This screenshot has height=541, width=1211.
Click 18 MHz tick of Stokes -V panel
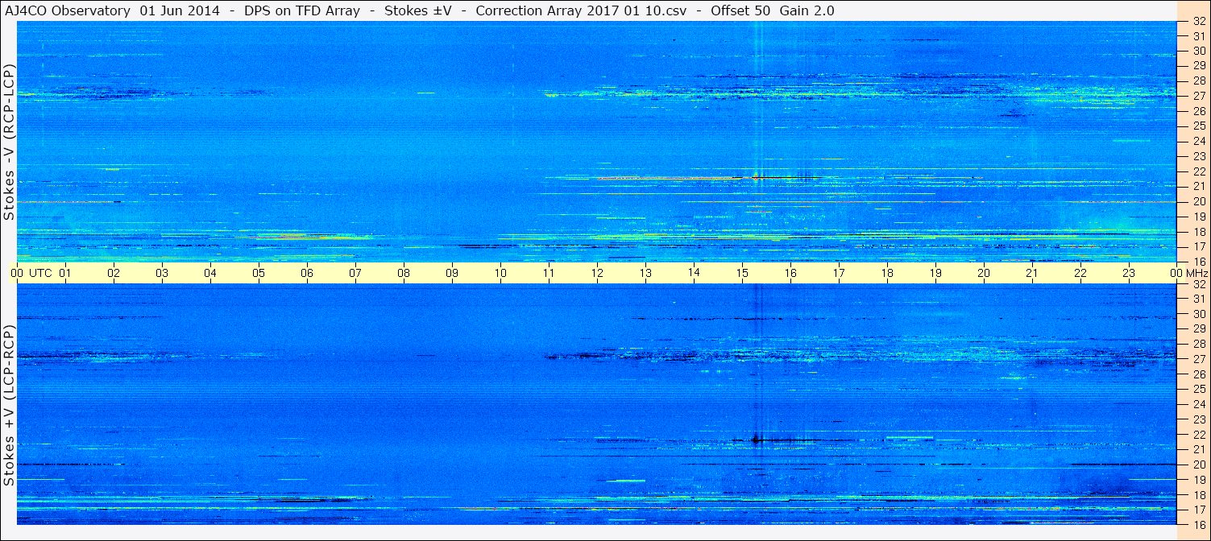1198,231
